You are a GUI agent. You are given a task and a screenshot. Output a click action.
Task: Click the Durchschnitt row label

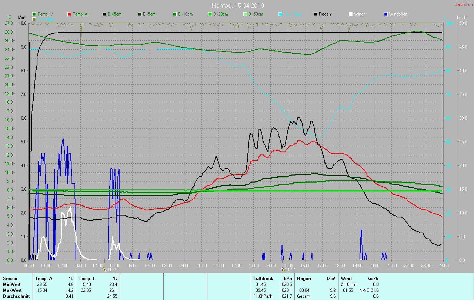[16, 296]
